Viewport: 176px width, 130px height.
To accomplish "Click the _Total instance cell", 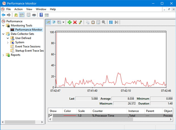I will pyautogui.click(x=131, y=116).
